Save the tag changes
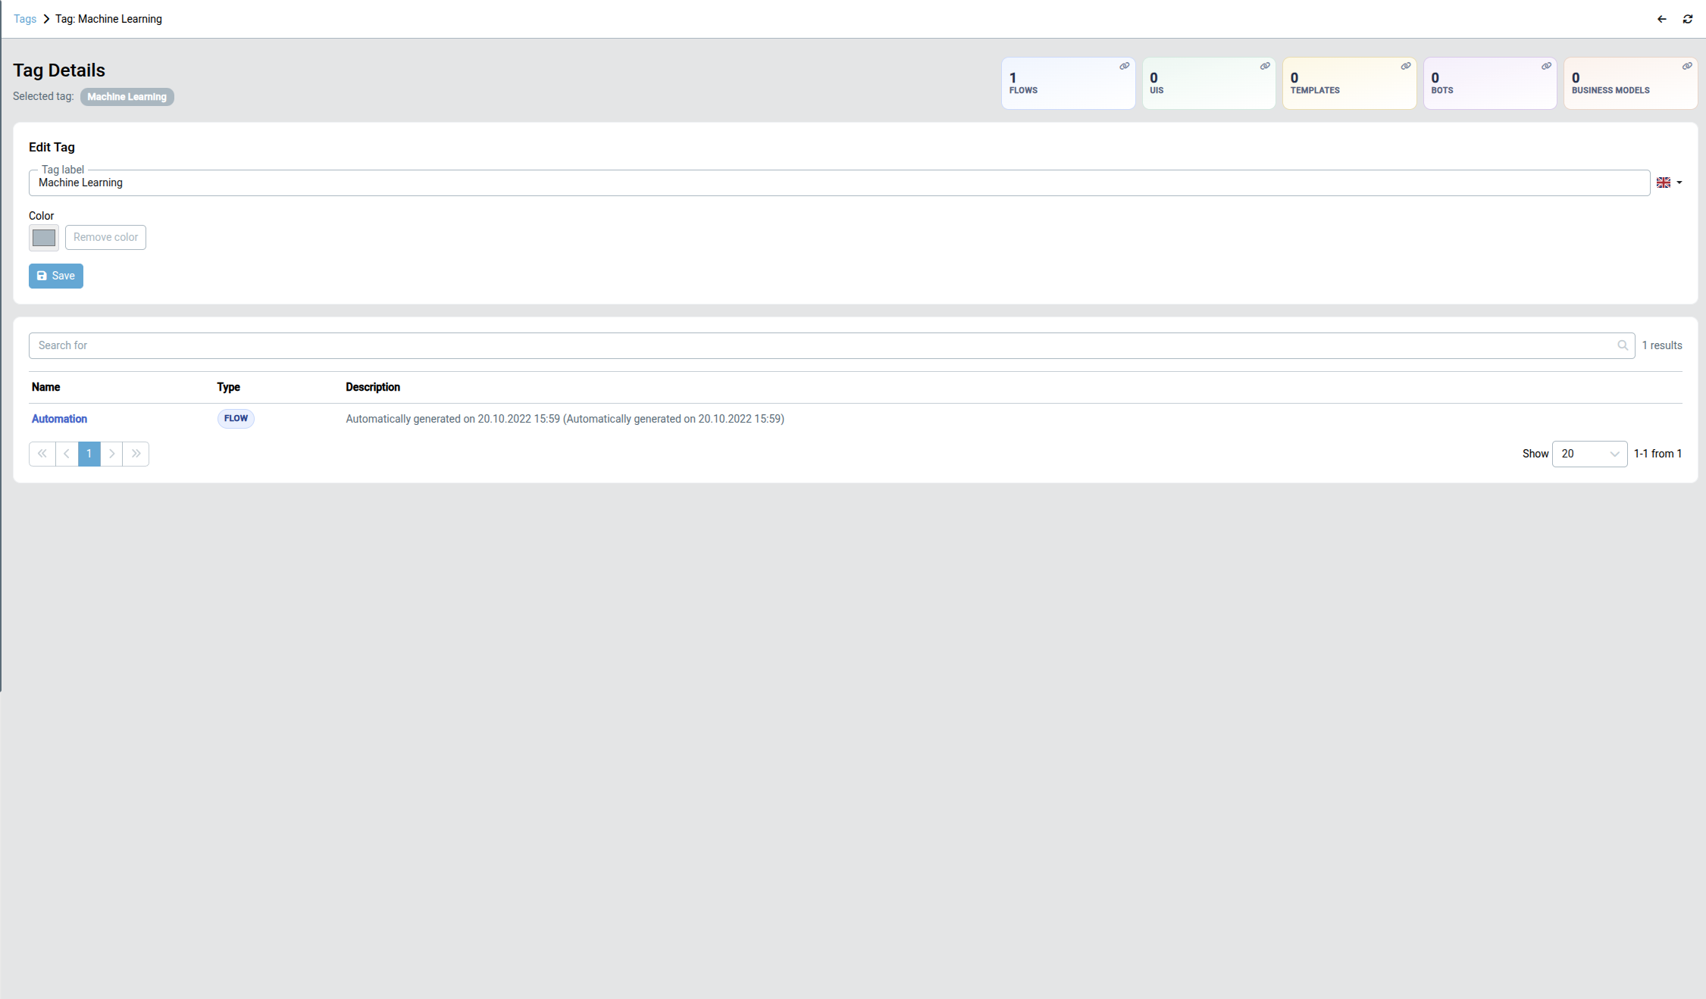The image size is (1706, 999). tap(56, 276)
